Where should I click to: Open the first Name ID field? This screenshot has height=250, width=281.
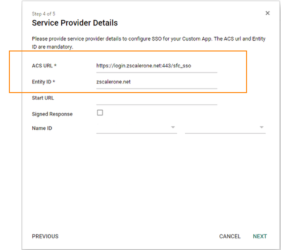tap(133, 128)
